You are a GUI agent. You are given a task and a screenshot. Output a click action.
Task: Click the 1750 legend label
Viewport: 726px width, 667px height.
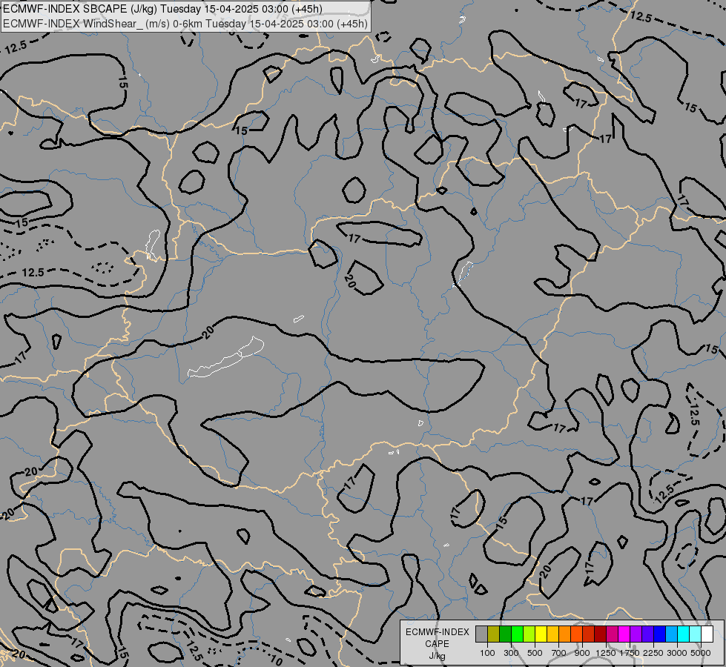click(630, 653)
